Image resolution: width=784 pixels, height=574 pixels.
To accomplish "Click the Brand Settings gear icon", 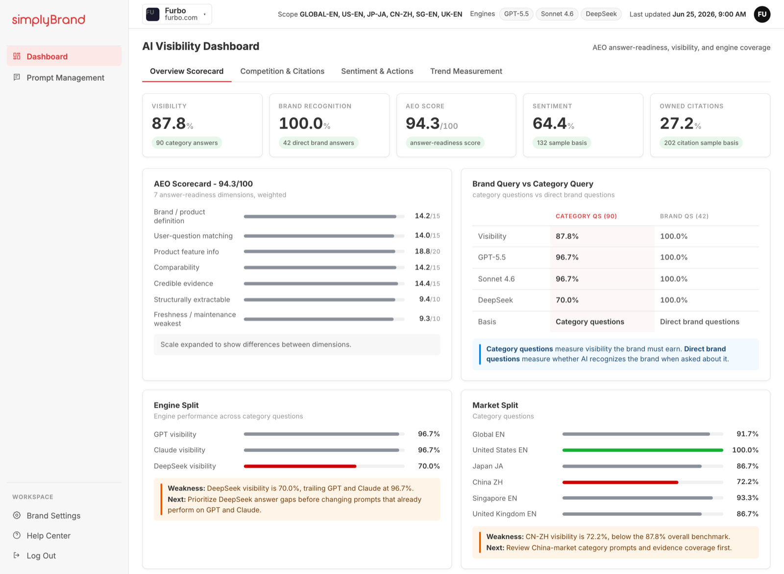I will (17, 515).
